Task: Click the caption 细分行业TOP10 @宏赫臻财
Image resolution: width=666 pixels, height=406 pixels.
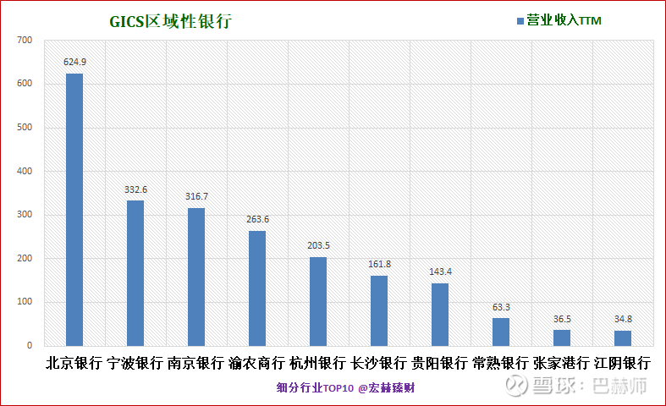Action: 345,387
